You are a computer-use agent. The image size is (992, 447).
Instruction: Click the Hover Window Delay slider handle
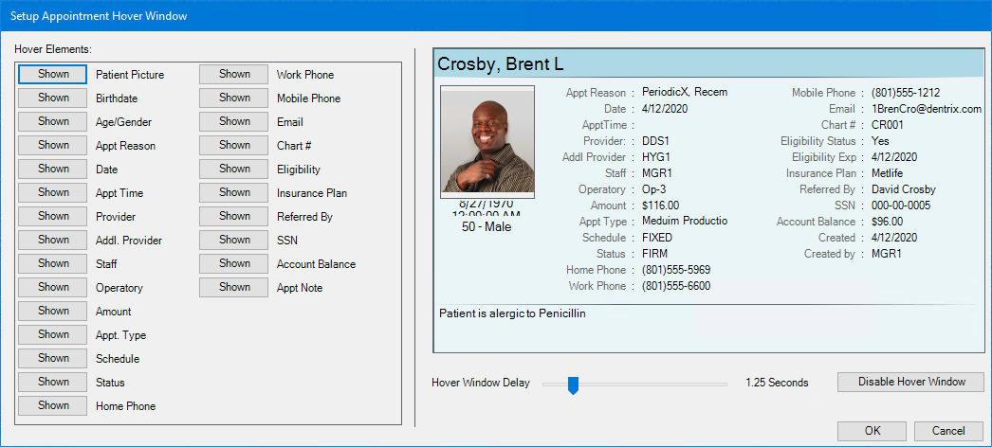point(573,384)
